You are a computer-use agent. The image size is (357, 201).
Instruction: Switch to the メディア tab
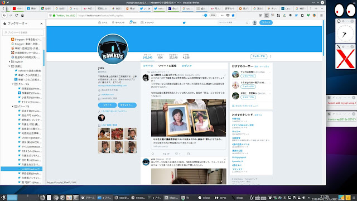pyautogui.click(x=186, y=66)
